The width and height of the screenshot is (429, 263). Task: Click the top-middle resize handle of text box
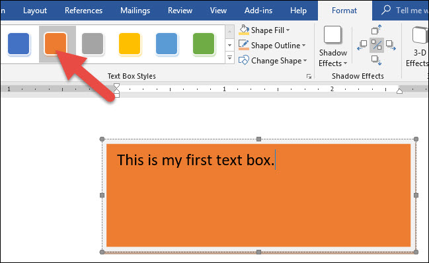[x=259, y=139]
